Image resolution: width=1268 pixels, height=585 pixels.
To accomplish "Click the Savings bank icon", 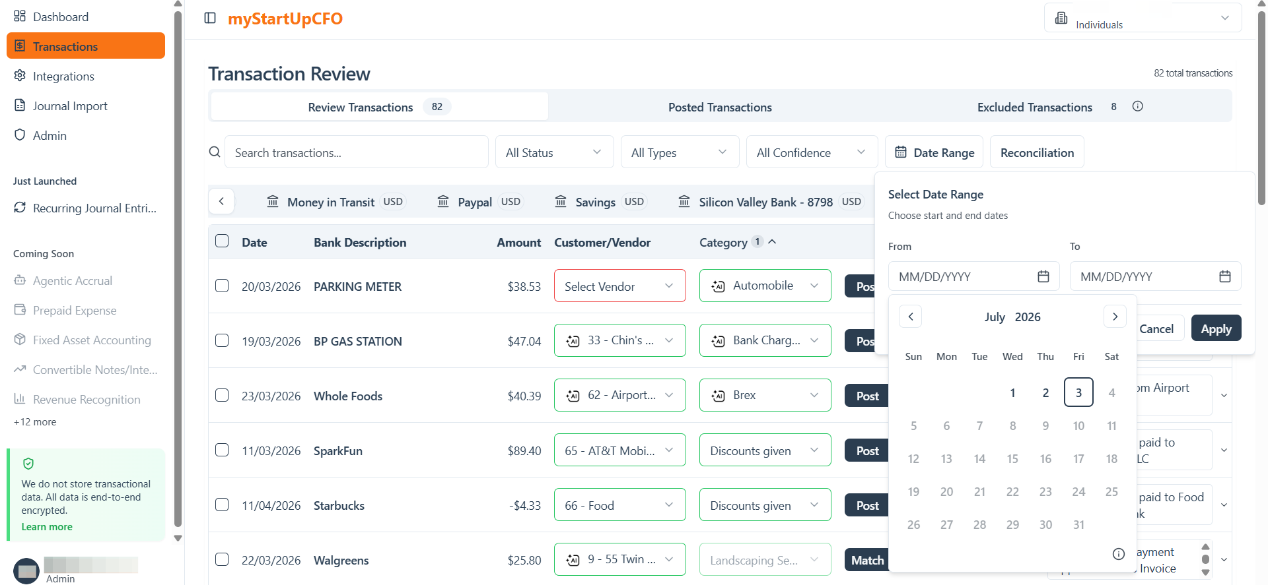I will [x=561, y=201].
